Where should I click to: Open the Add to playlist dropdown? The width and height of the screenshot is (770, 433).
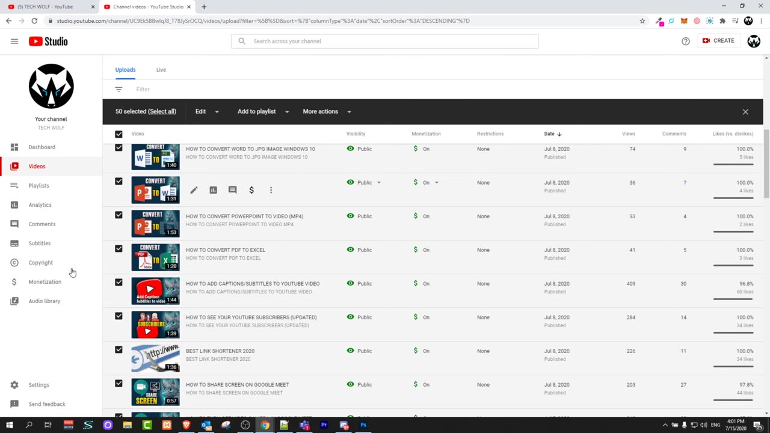pos(263,111)
